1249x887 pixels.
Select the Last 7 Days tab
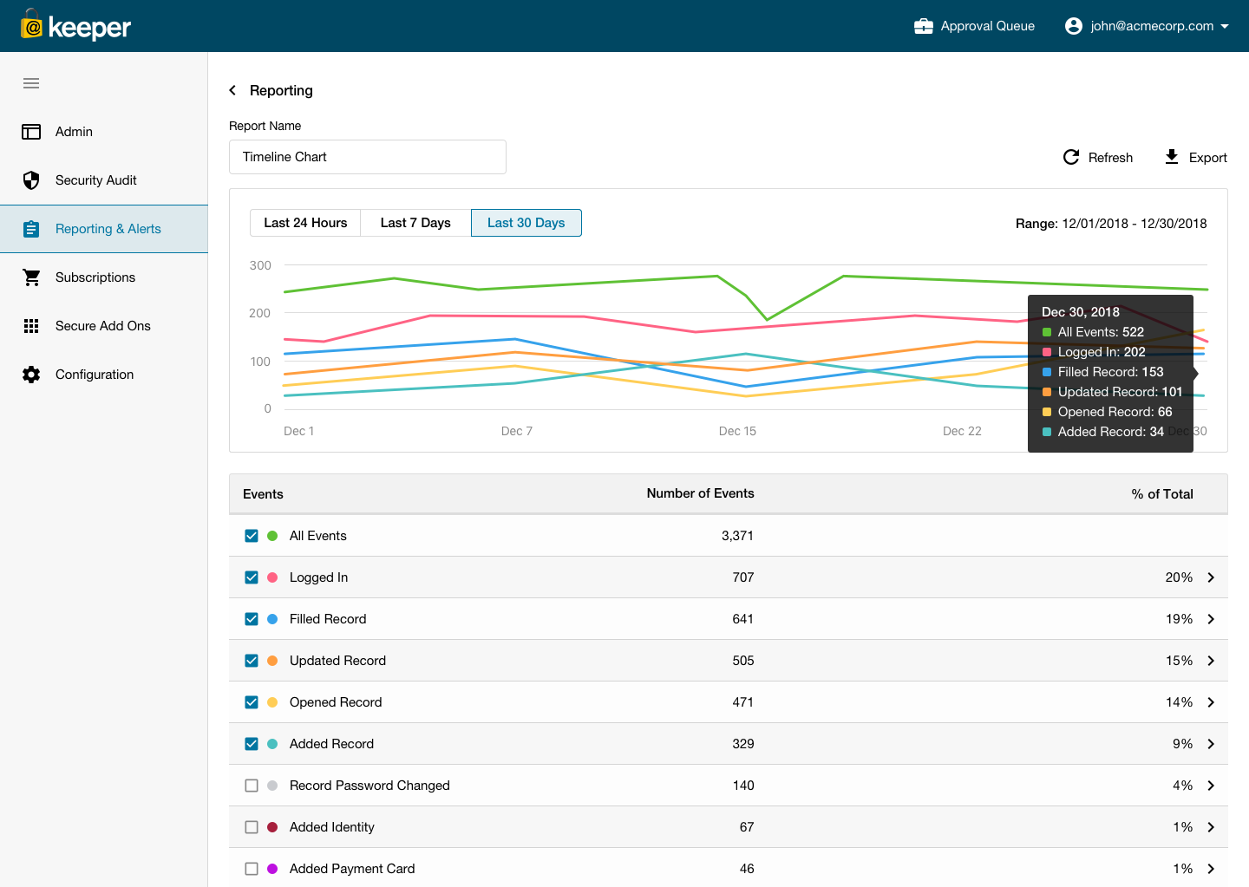point(415,223)
